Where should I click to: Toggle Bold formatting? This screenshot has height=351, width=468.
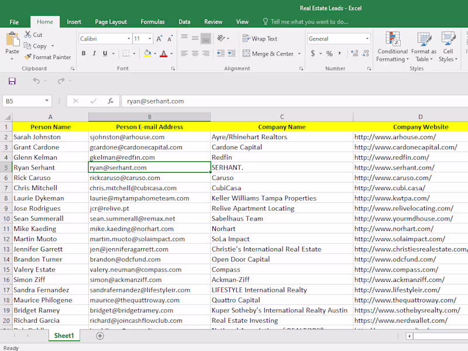84,54
